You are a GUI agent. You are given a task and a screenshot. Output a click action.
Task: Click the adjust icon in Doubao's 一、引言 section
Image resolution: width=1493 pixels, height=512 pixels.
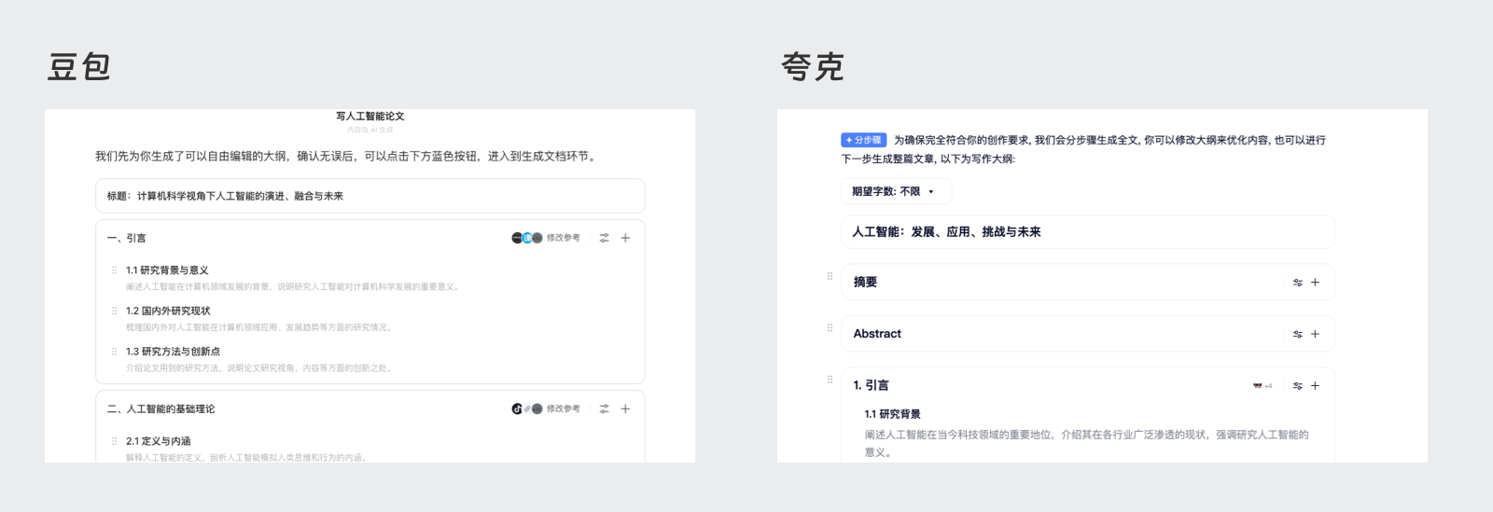[604, 238]
